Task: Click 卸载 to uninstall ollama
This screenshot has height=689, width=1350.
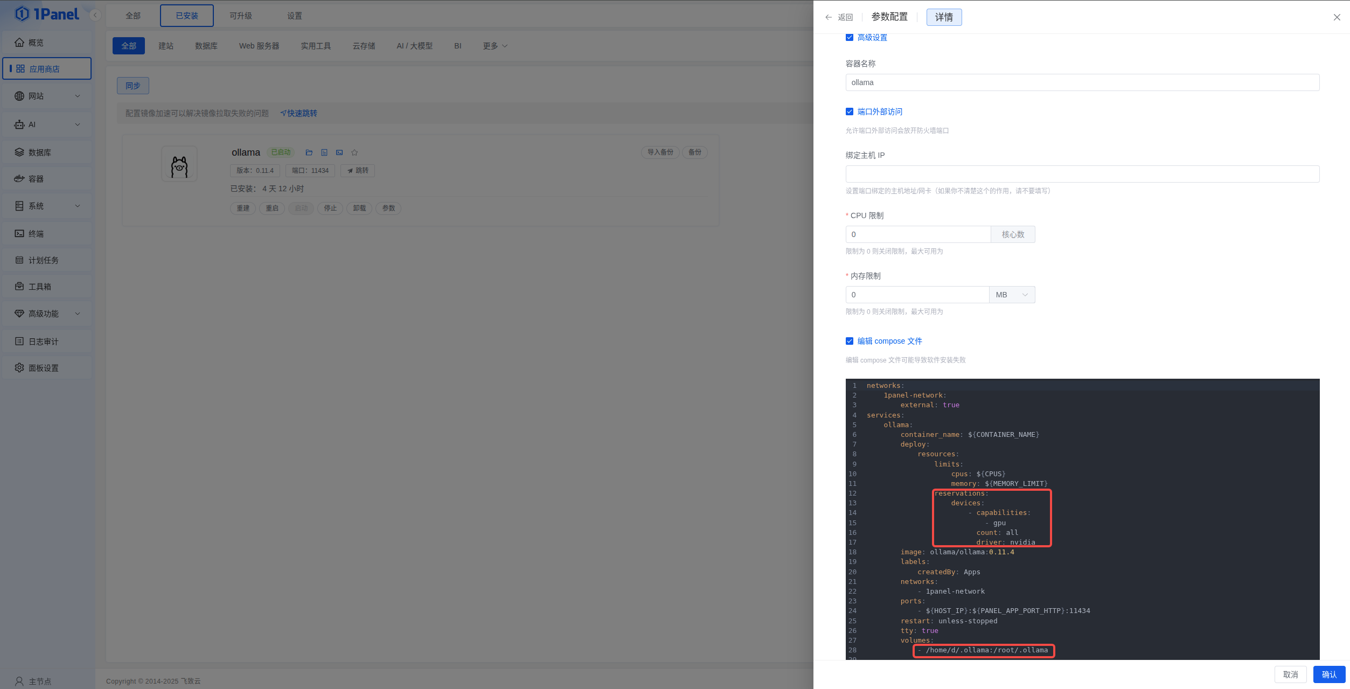Action: point(359,208)
